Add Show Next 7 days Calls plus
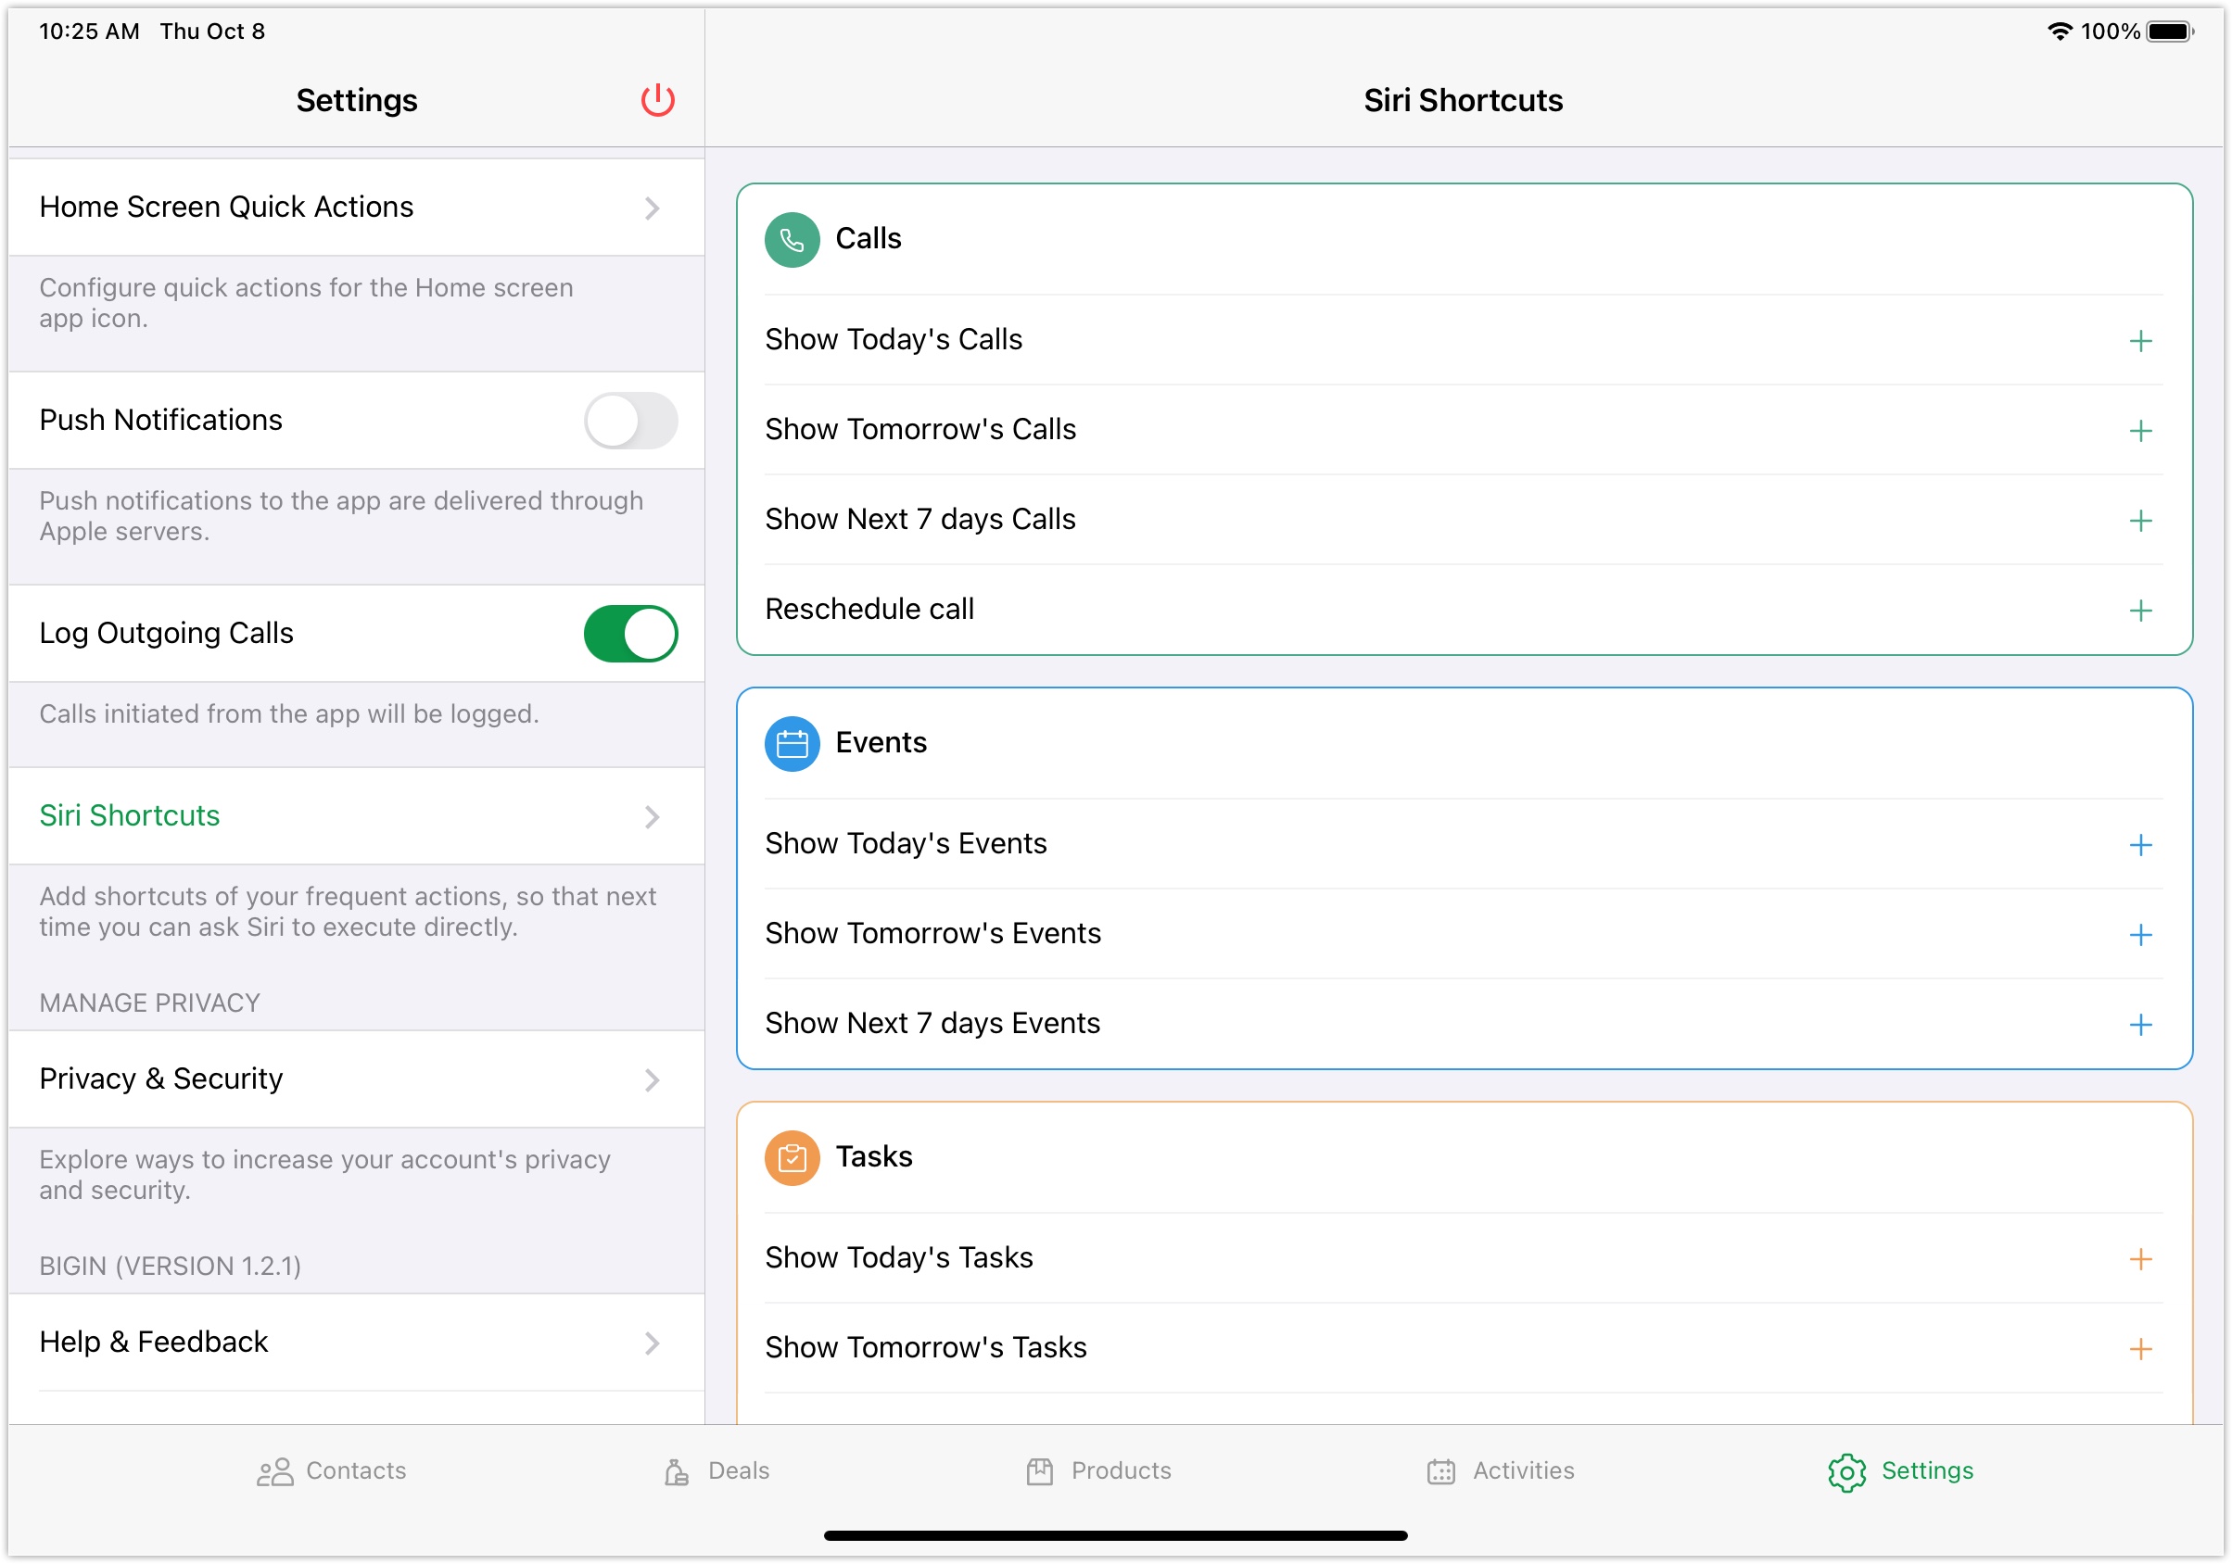 2139,521
